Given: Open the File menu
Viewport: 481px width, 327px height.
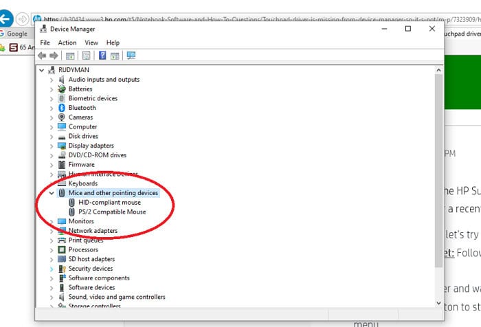Looking at the screenshot, I should click(45, 43).
